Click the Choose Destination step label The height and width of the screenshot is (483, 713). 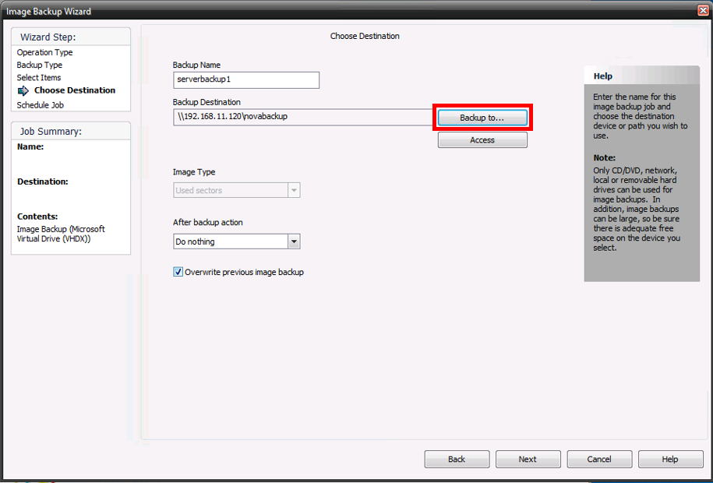click(x=75, y=90)
